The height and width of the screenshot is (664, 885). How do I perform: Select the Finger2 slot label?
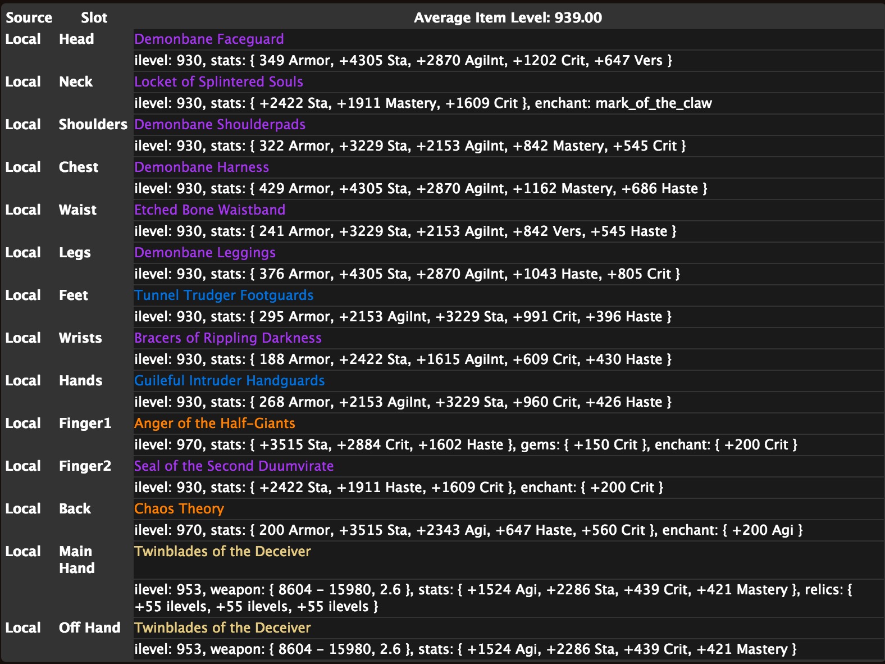pyautogui.click(x=85, y=466)
